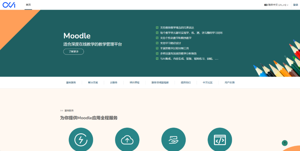This screenshot has width=300, height=151.
Task: Click checkmark icon beside 多样且富有深度的教学分析报告
Action: pyautogui.click(x=157, y=53)
